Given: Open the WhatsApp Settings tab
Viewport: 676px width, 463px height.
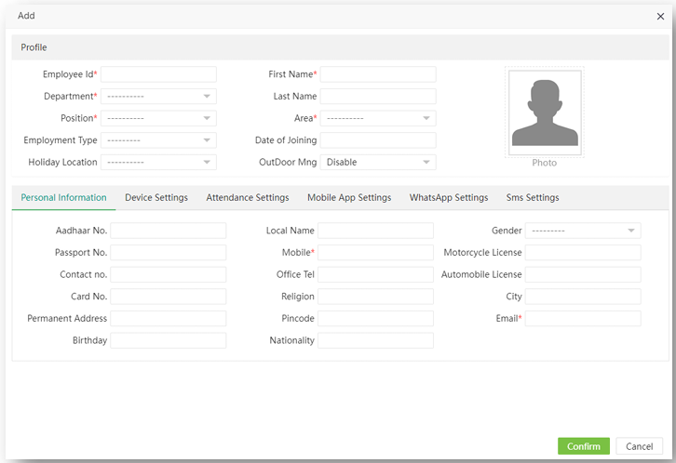Looking at the screenshot, I should (x=449, y=198).
